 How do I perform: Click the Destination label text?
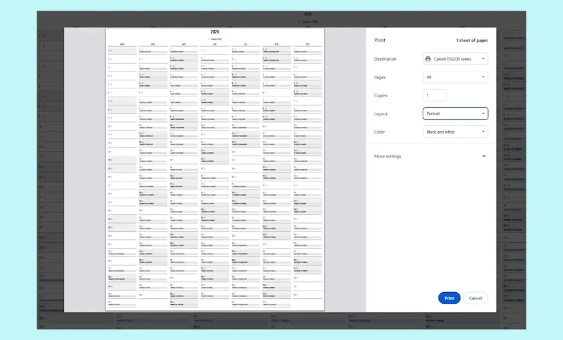click(x=385, y=59)
